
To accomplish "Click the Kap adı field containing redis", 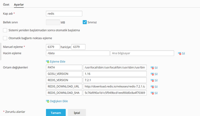I will tap(64, 14).
